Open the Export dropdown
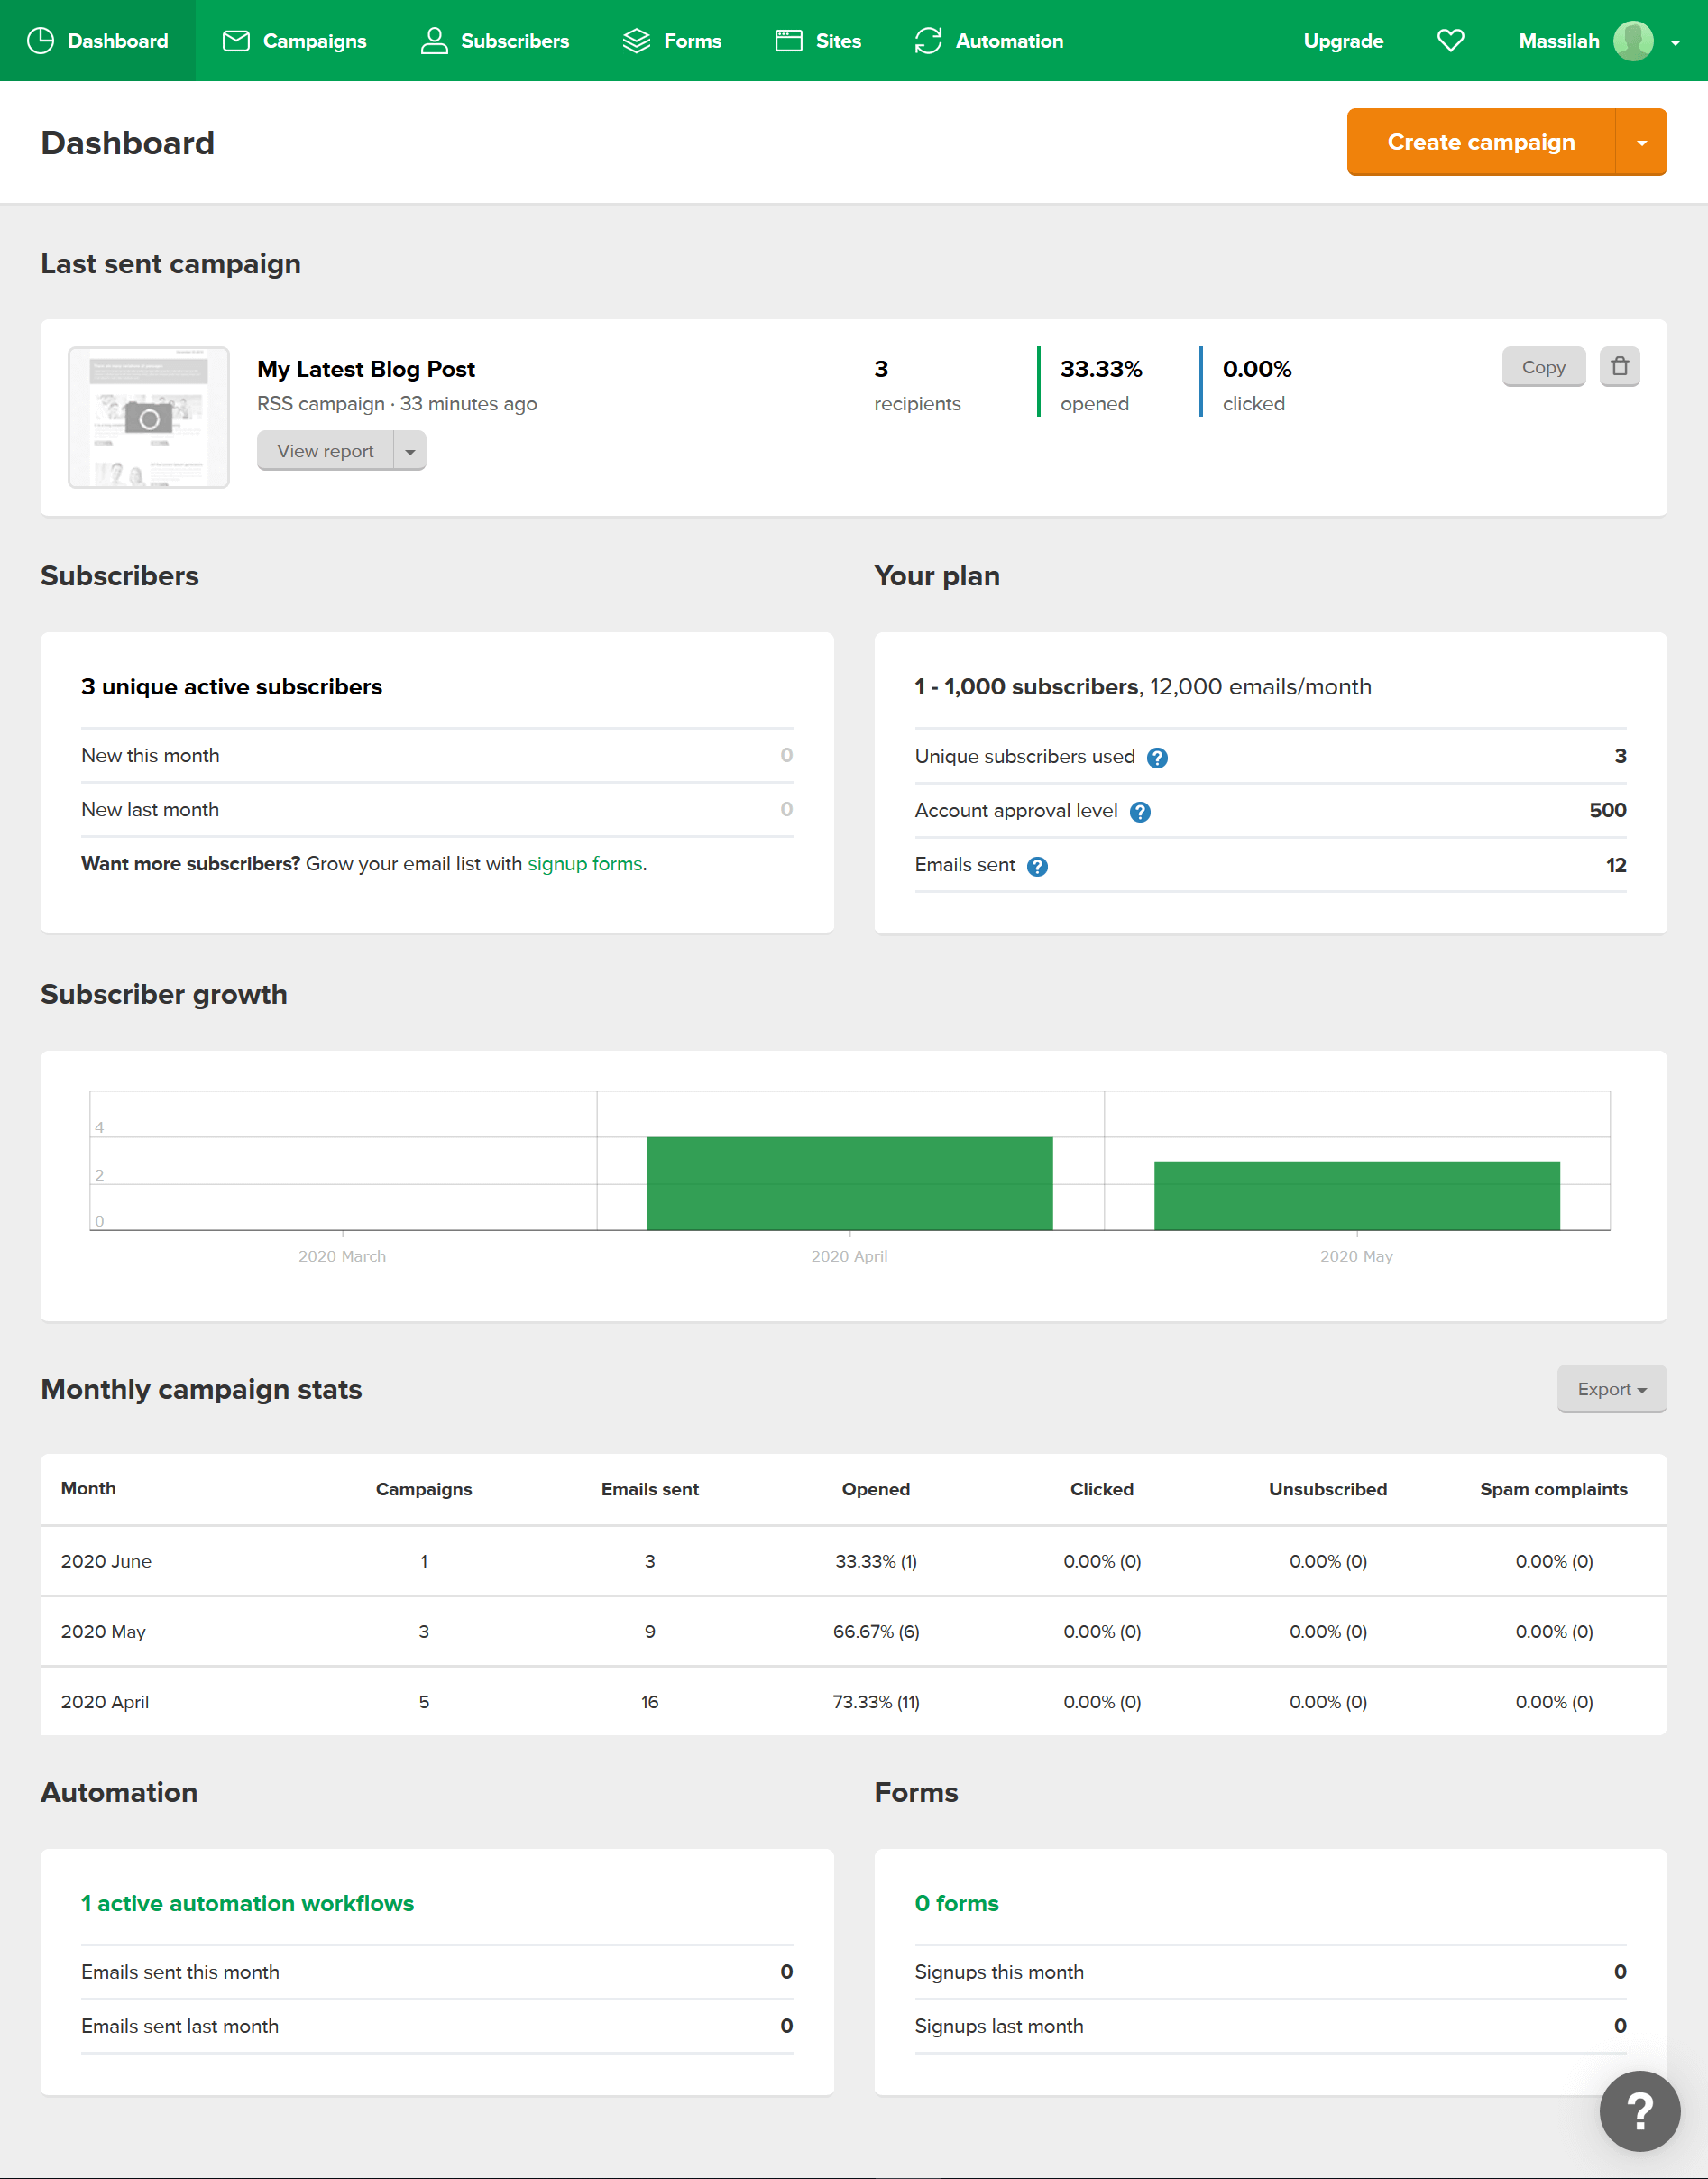 (1611, 1389)
